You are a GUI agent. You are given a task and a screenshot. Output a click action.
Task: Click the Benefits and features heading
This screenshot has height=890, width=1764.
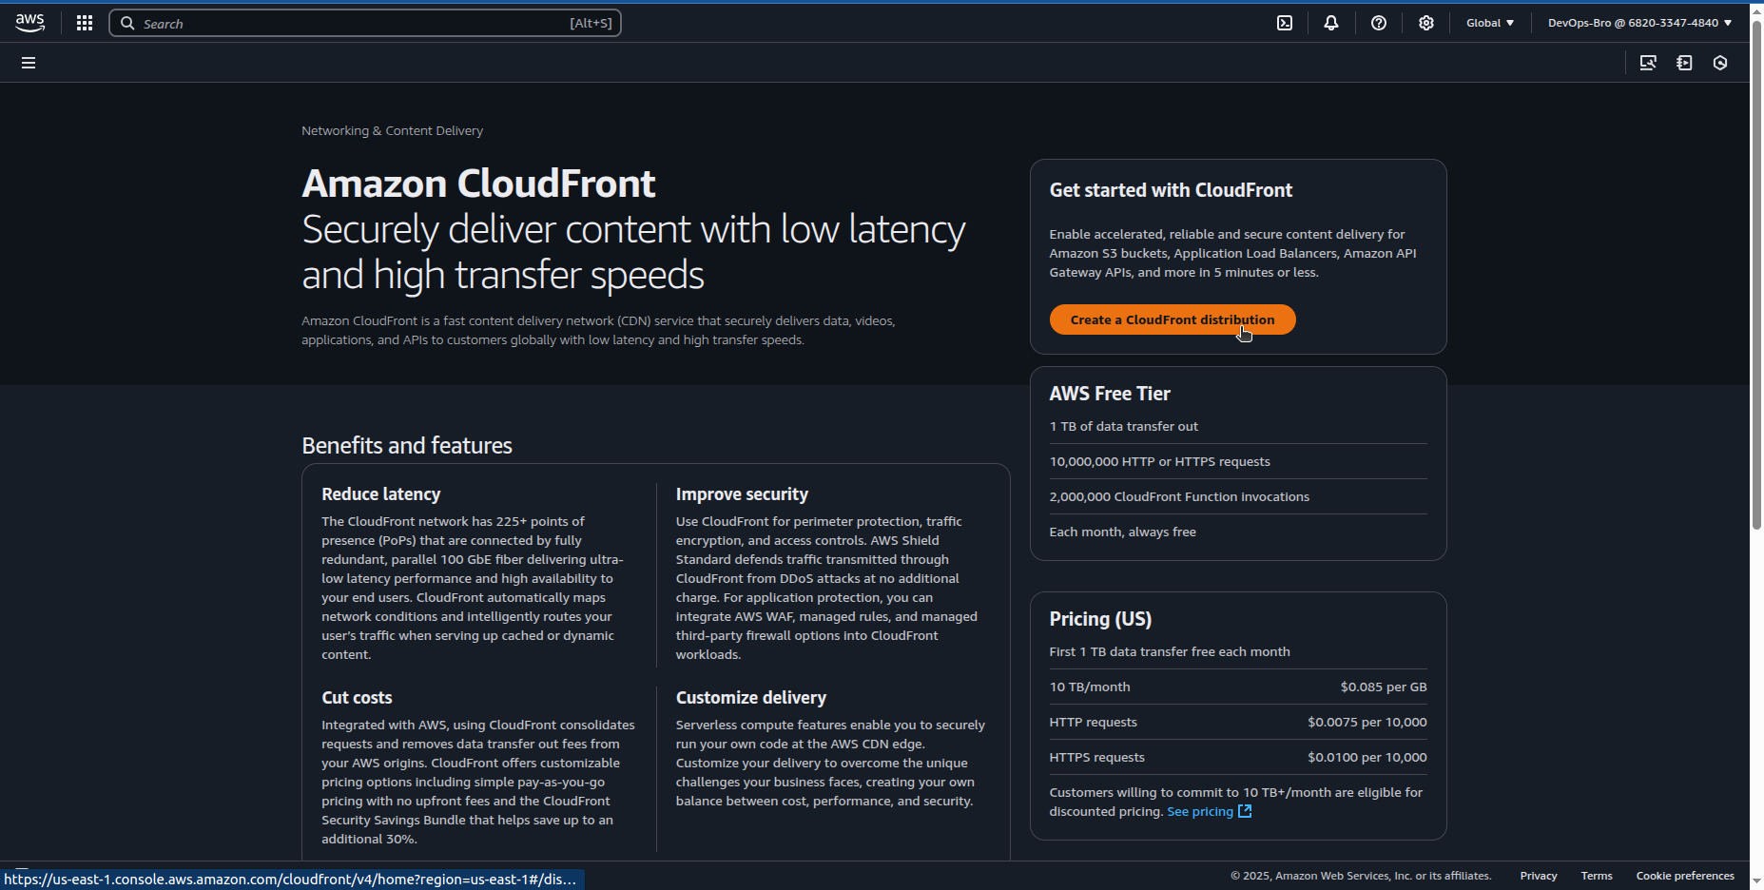pyautogui.click(x=407, y=446)
